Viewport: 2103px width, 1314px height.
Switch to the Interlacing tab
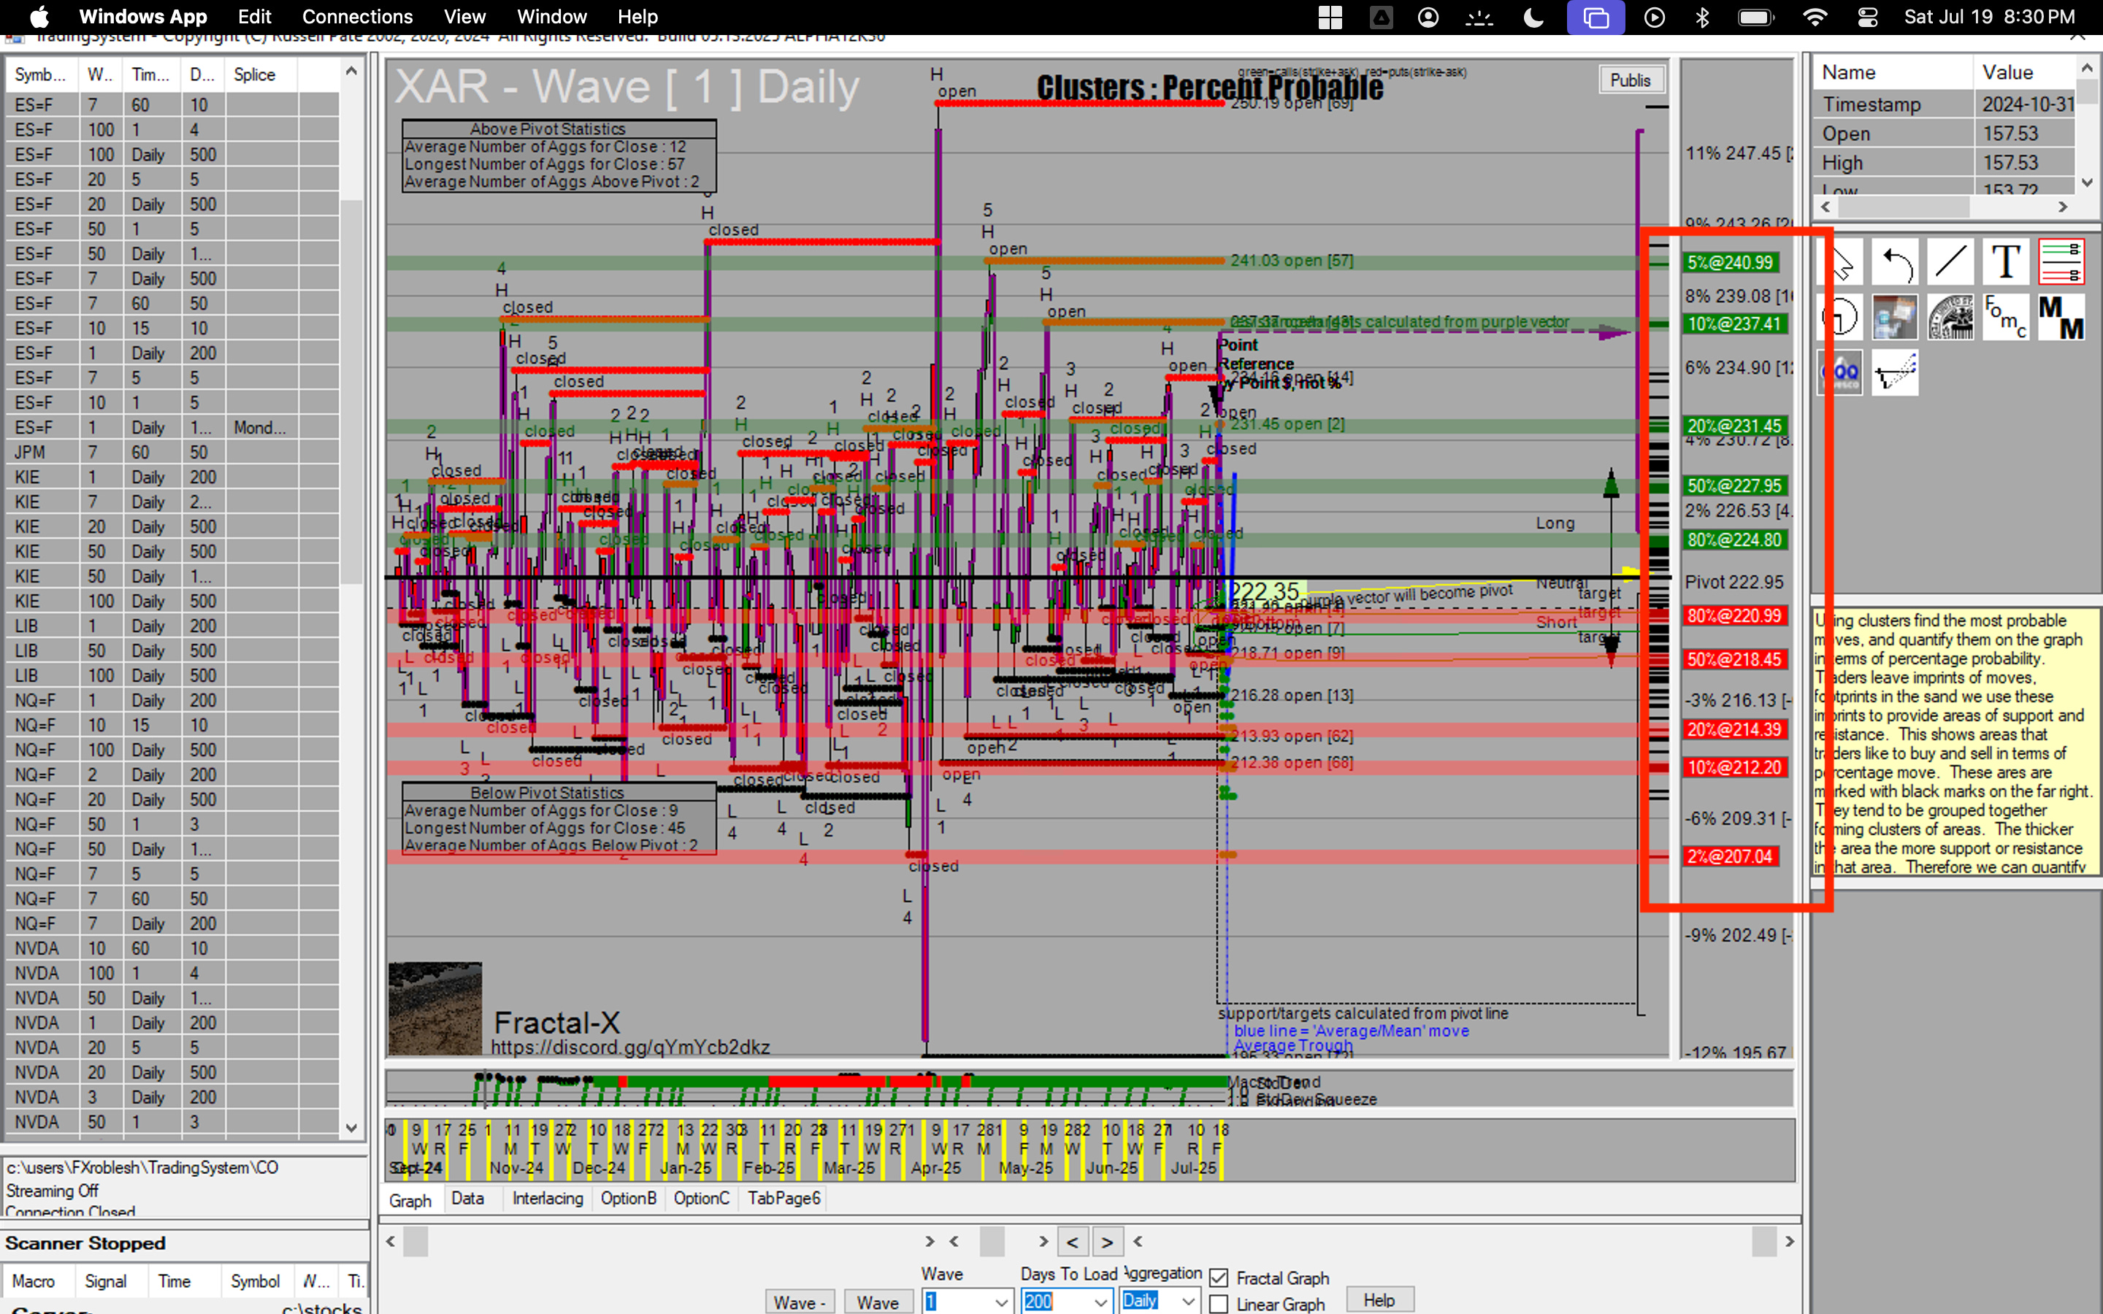(548, 1199)
